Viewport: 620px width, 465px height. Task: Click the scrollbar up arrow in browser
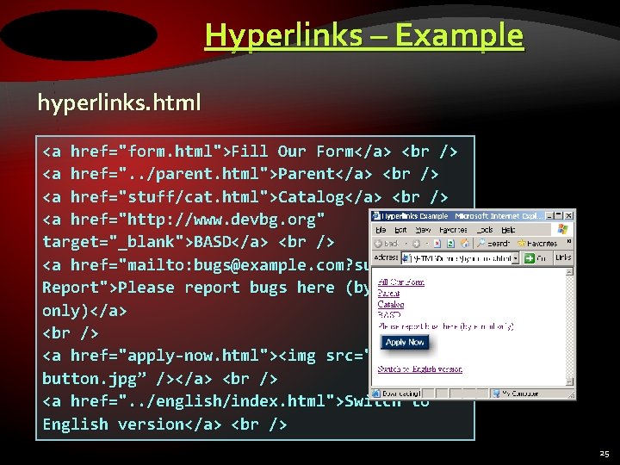(x=569, y=272)
